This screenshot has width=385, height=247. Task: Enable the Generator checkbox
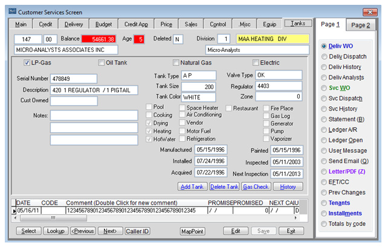(266, 123)
